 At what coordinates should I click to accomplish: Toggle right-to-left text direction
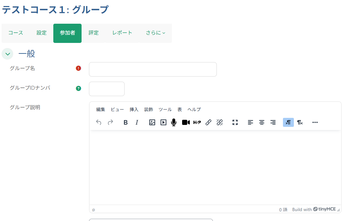pyautogui.click(x=300, y=122)
